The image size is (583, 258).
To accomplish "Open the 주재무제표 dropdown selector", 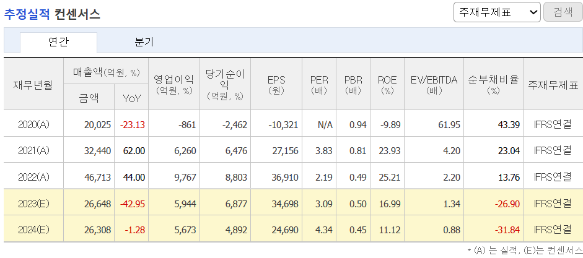I will click(x=497, y=12).
